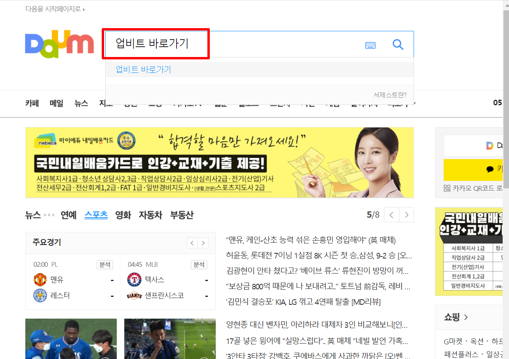
Task: Open headline about 허윤동 롯데전 첫 승
Action: 319,256
